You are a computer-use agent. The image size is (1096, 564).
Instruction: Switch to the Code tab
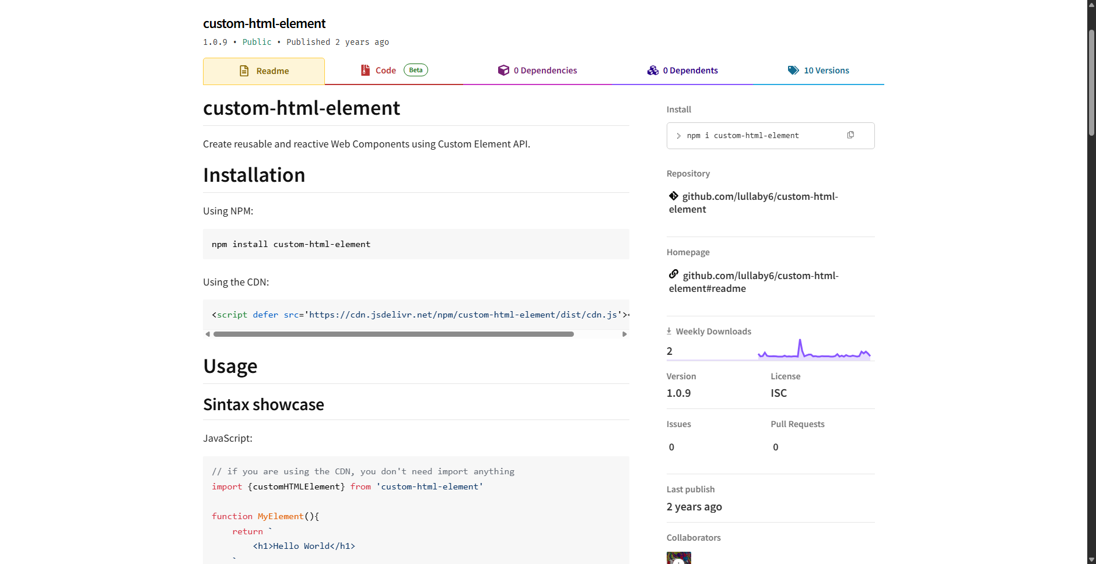pyautogui.click(x=394, y=70)
